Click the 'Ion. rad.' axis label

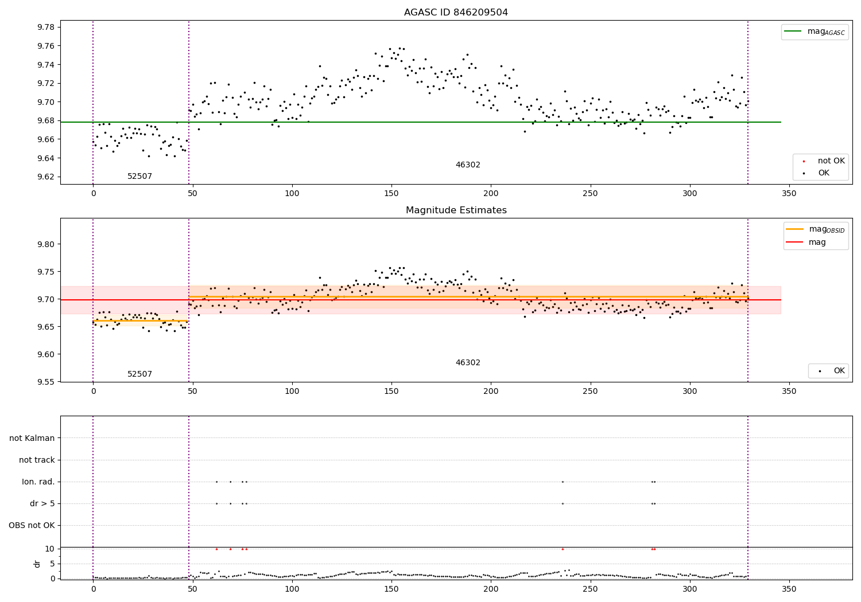click(x=38, y=482)
